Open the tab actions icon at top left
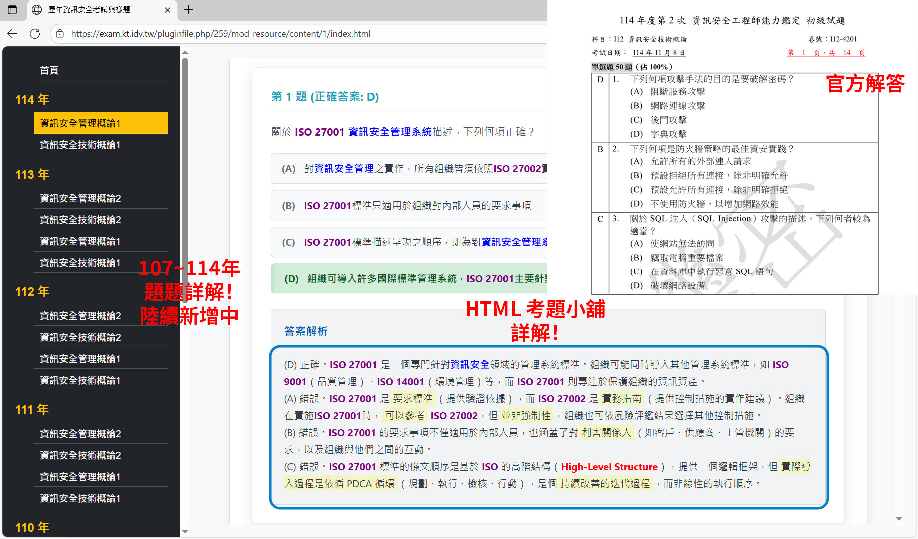 pyautogui.click(x=12, y=10)
